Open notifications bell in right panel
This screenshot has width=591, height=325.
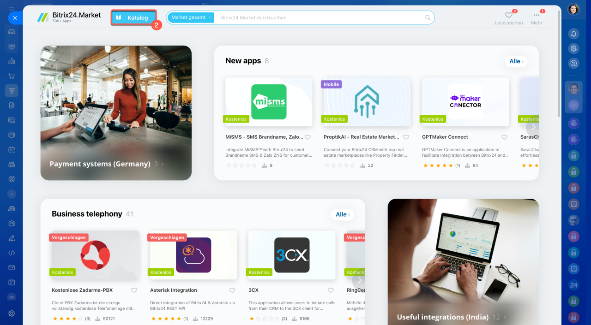tap(573, 33)
